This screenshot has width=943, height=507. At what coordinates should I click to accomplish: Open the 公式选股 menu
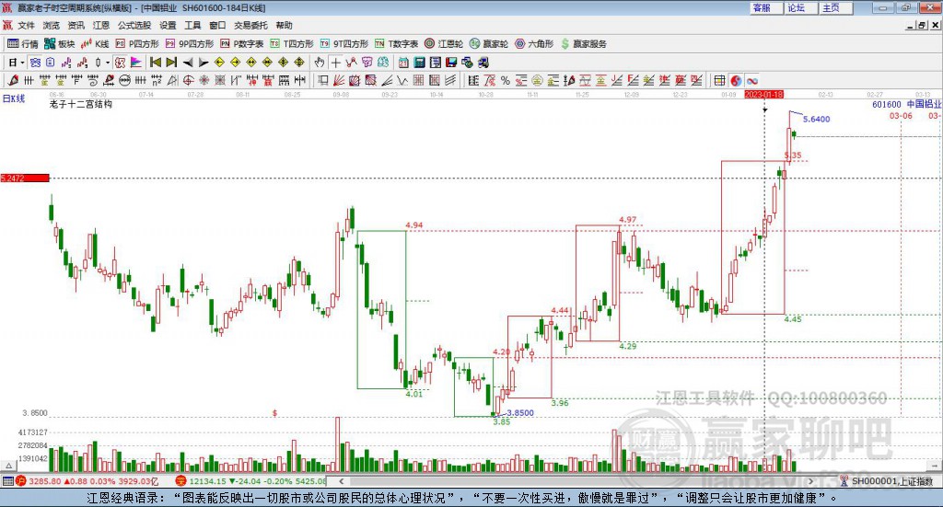(x=134, y=25)
